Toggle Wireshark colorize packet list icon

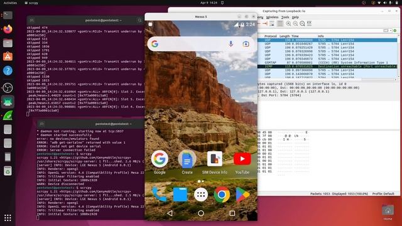point(280,24)
